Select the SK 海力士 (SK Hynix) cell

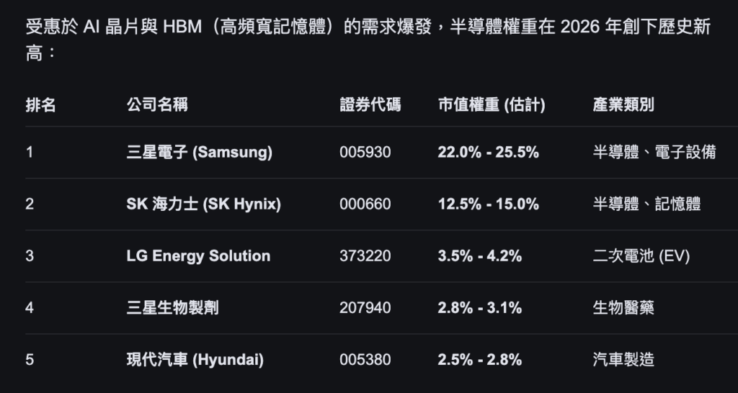[204, 204]
